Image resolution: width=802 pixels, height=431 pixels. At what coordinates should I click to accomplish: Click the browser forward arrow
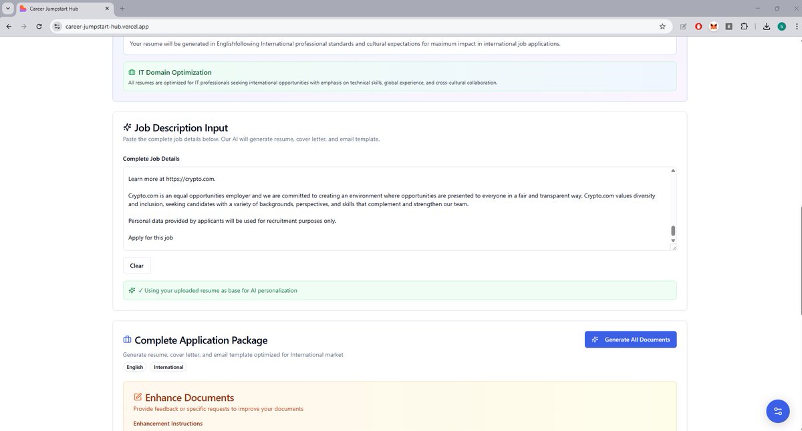(x=24, y=26)
